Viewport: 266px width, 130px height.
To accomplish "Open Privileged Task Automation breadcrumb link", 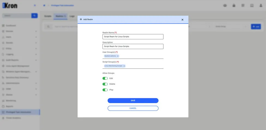I will pyautogui.click(x=62, y=5).
